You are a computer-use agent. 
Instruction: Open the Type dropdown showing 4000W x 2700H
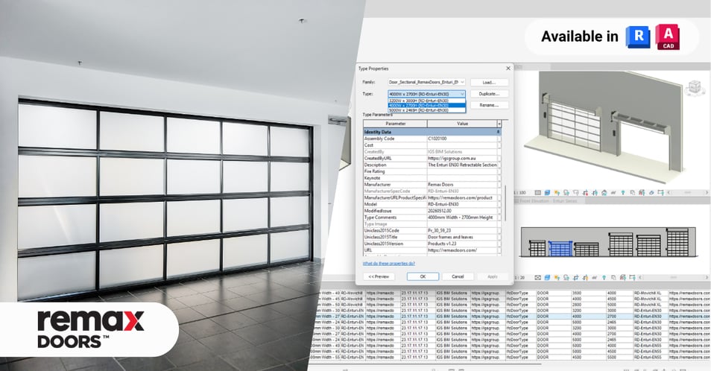click(427, 94)
